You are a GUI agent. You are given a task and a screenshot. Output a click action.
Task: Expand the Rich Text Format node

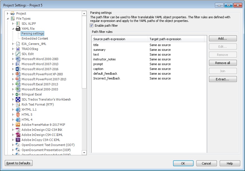13,104
